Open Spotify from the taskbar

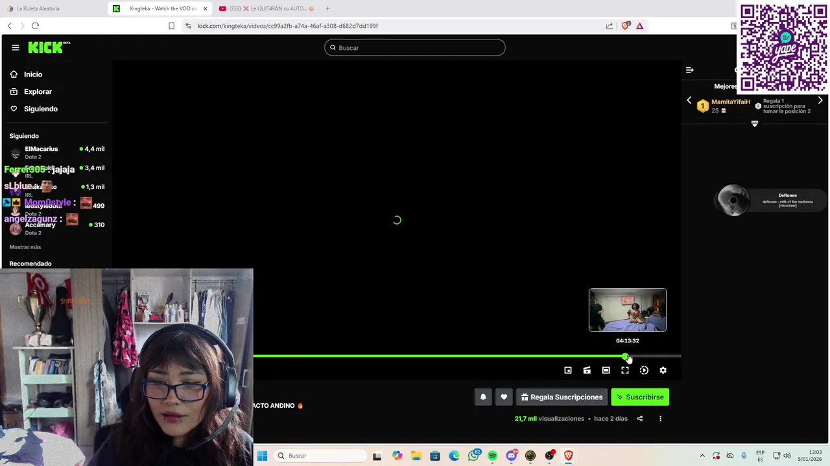click(x=492, y=456)
